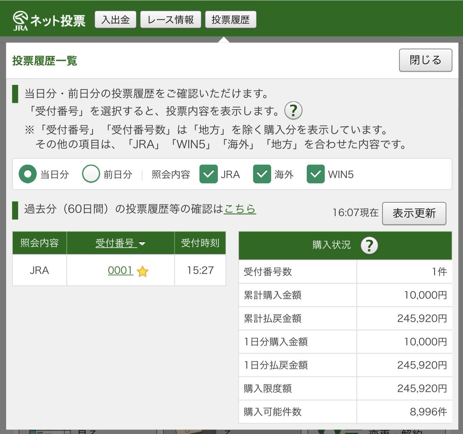Toggle the WIN5 checkbox
Image resolution: width=463 pixels, height=434 pixels.
click(316, 174)
